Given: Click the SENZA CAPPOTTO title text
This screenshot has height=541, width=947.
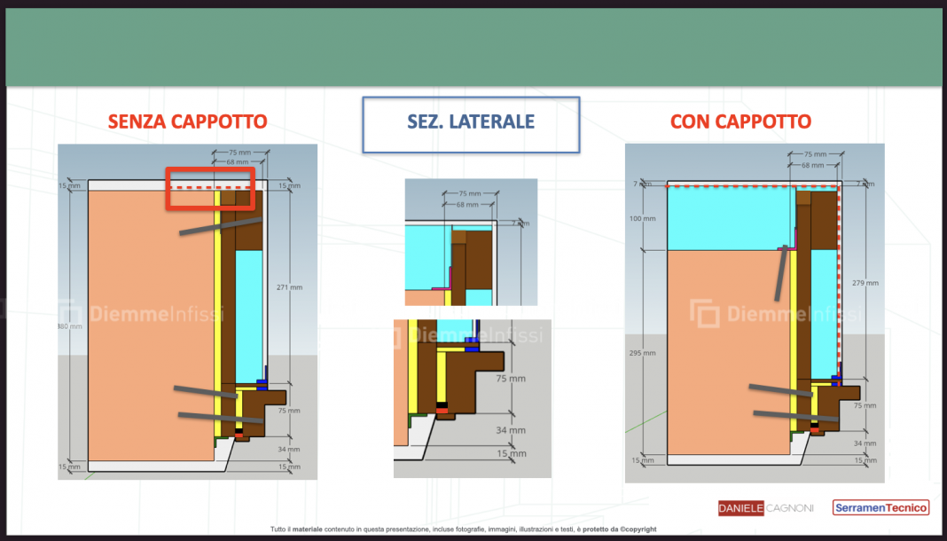Looking at the screenshot, I should click(187, 122).
